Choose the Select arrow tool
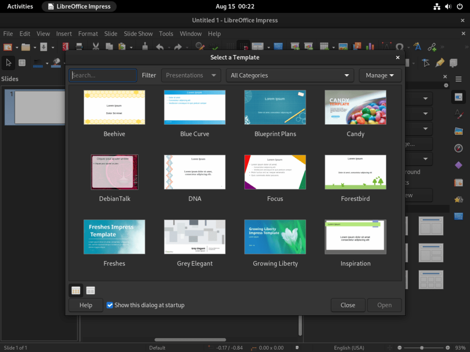Viewport: 470px width, 352px height. click(8, 62)
